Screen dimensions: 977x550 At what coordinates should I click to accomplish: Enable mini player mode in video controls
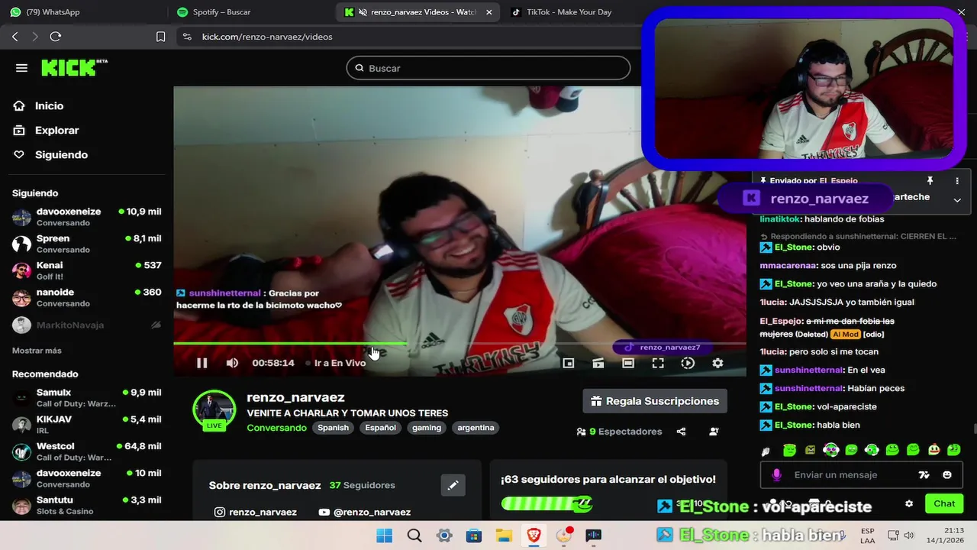569,364
